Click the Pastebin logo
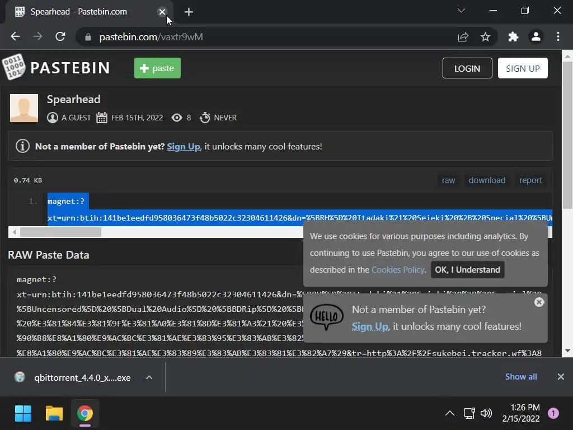 click(56, 67)
